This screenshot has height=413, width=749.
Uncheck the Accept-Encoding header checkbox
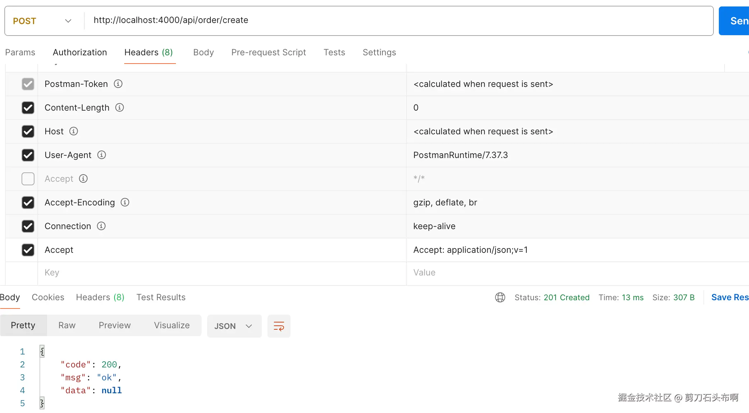point(28,203)
